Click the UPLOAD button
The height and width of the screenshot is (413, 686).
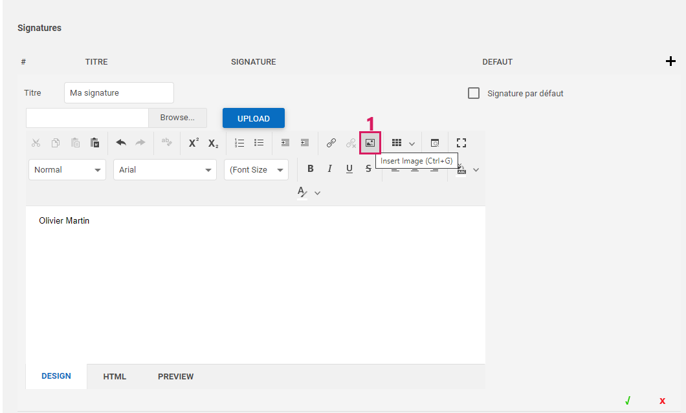(x=253, y=118)
